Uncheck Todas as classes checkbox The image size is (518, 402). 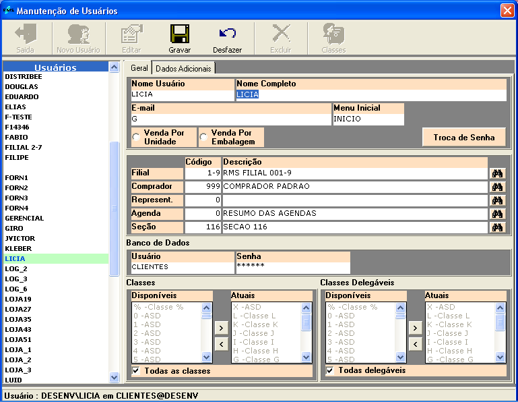(x=136, y=370)
